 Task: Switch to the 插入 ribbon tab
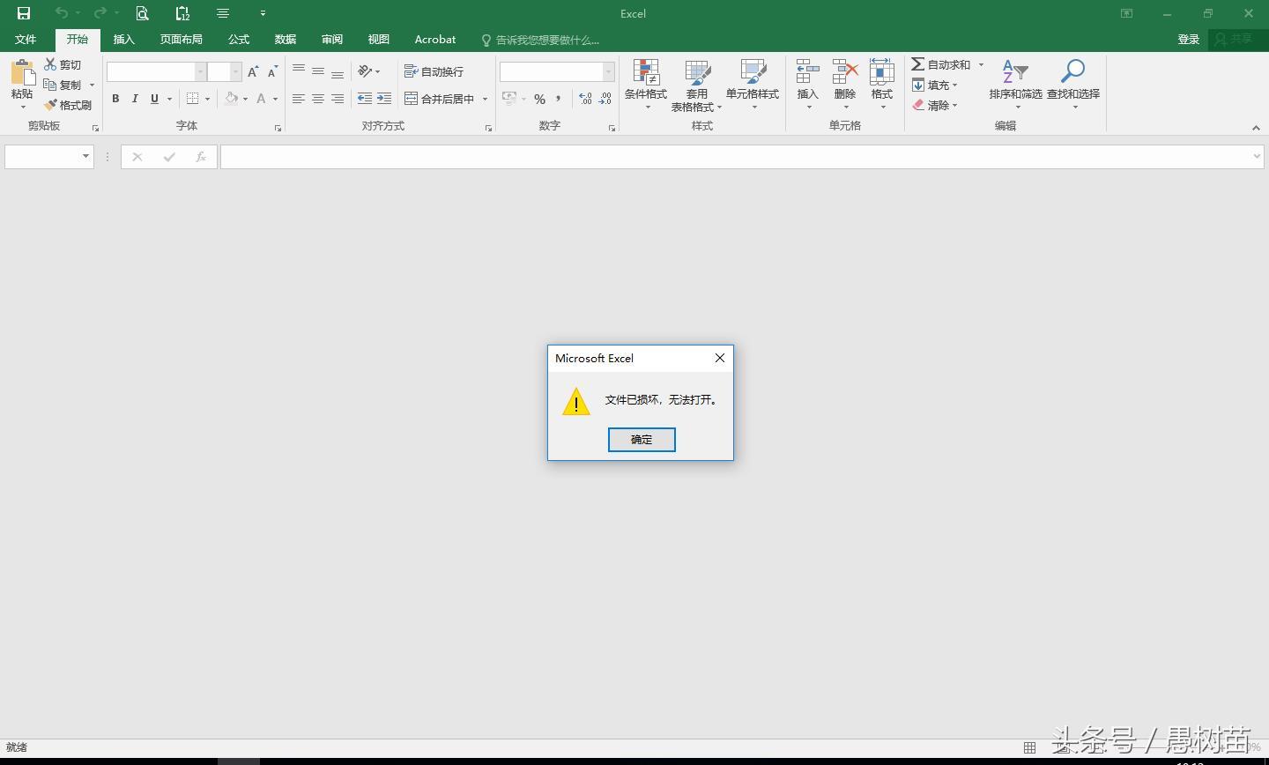pyautogui.click(x=123, y=39)
